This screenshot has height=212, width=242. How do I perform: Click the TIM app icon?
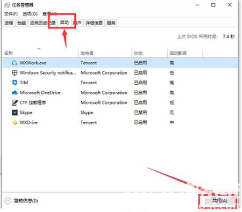pos(15,83)
